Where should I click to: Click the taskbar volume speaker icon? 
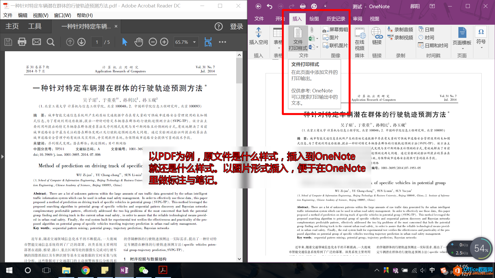pos(423,270)
